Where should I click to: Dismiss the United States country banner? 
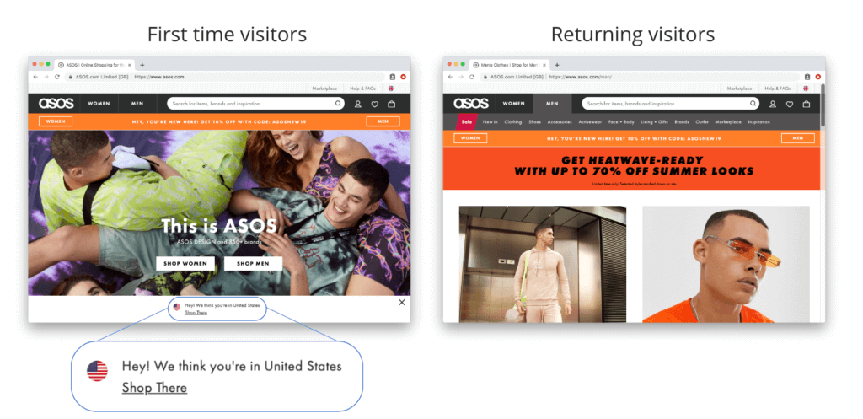click(x=402, y=303)
